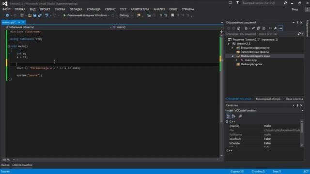
Task: Click the split editor handle above scrollbar
Action: (221, 31)
